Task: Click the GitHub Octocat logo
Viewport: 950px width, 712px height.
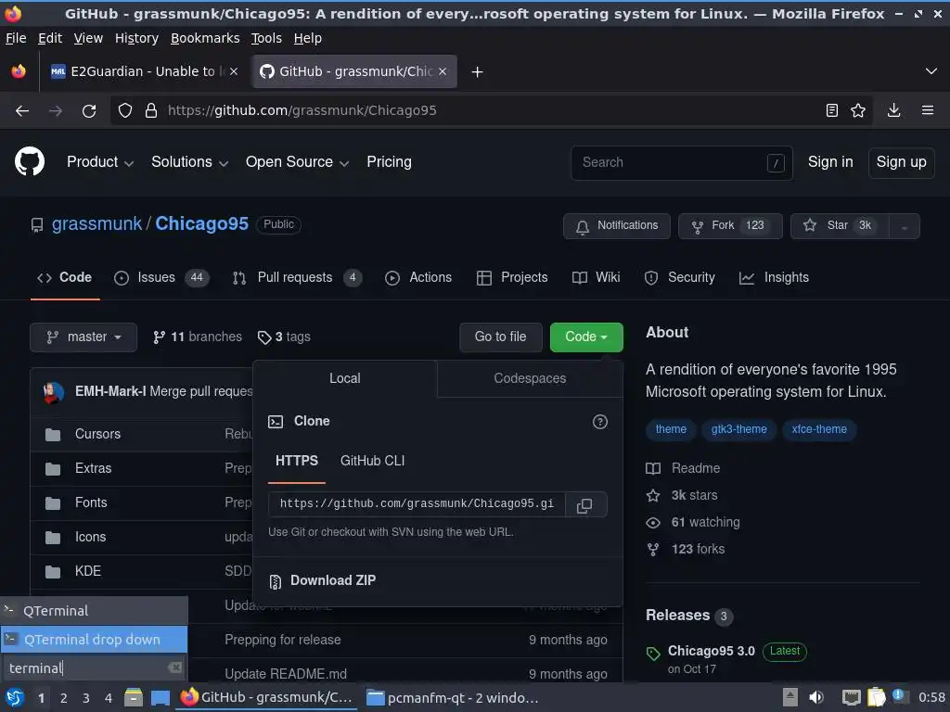Action: click(x=29, y=161)
